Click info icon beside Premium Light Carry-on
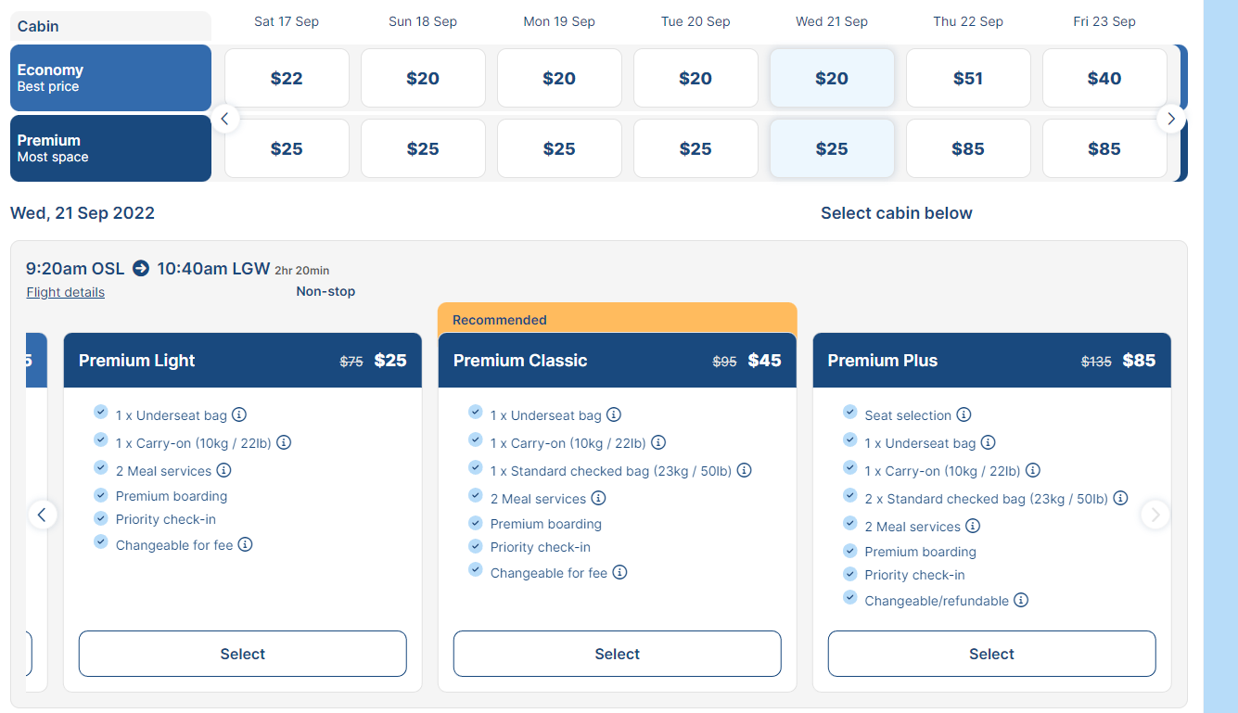Screen dimensions: 1238x713 284,442
